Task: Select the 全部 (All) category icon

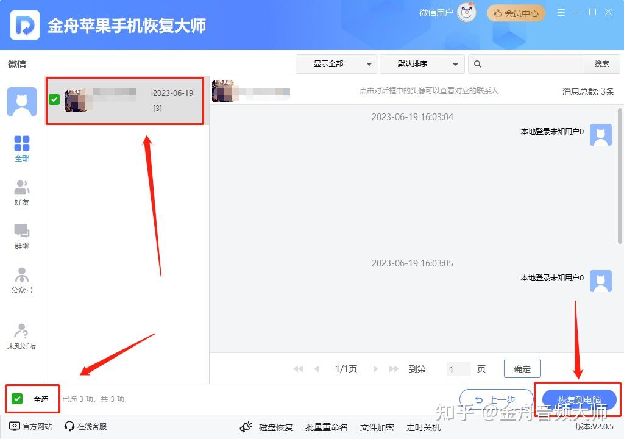Action: coord(22,144)
